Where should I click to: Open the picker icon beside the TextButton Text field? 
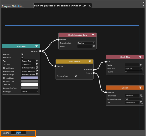[37, 61]
